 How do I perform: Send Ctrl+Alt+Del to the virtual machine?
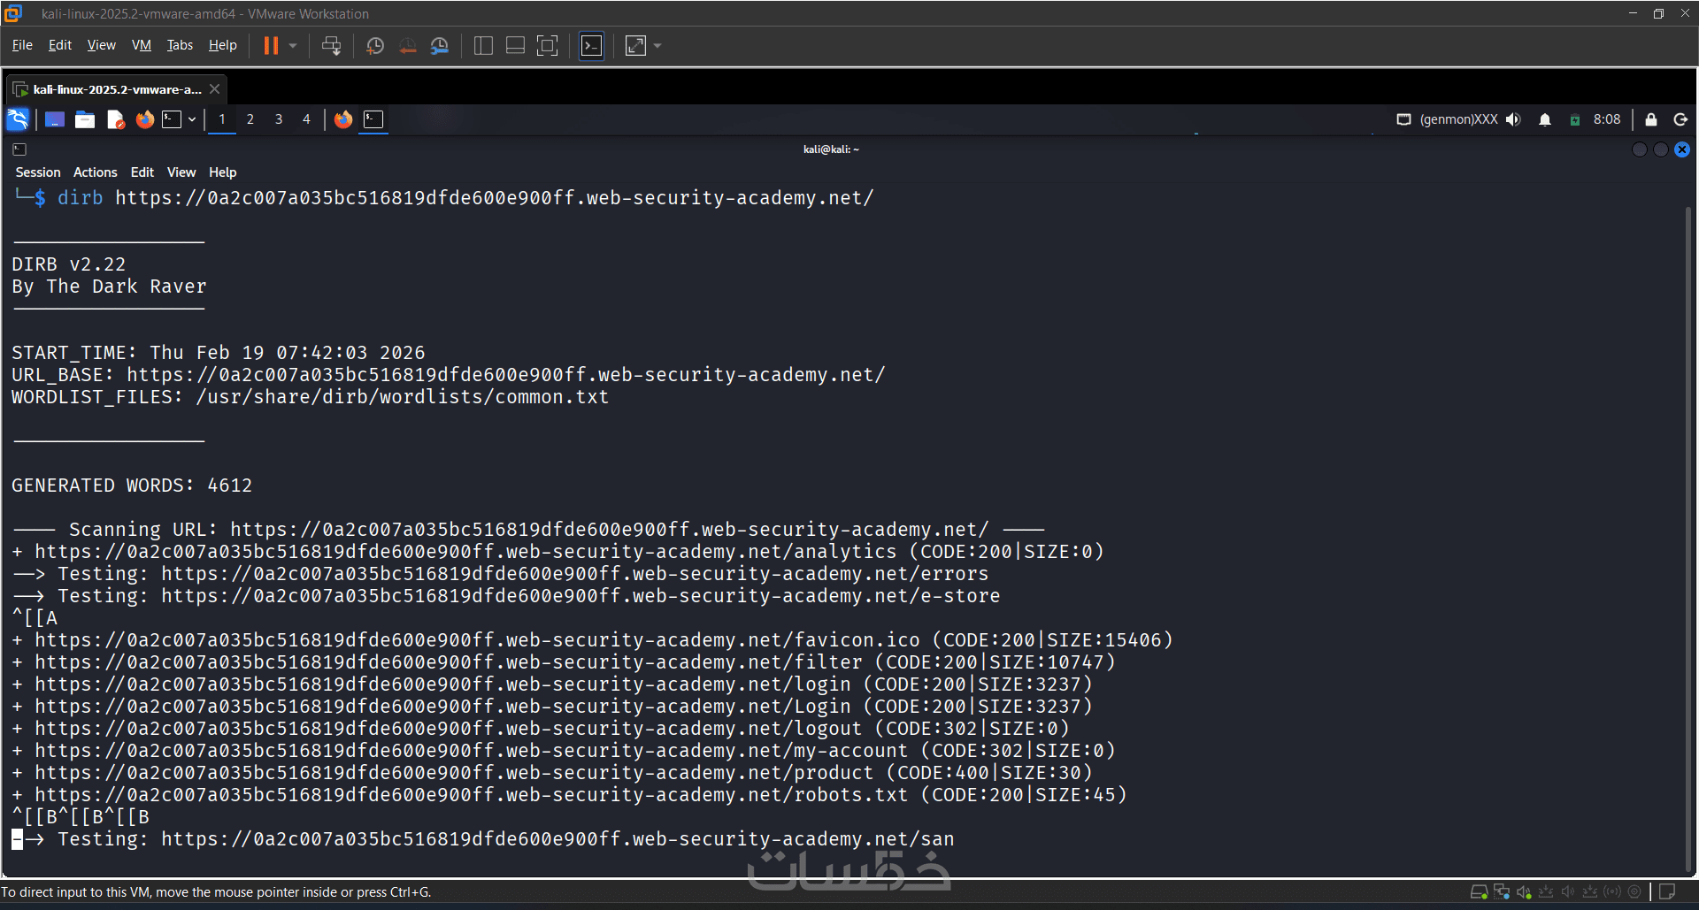coord(332,46)
